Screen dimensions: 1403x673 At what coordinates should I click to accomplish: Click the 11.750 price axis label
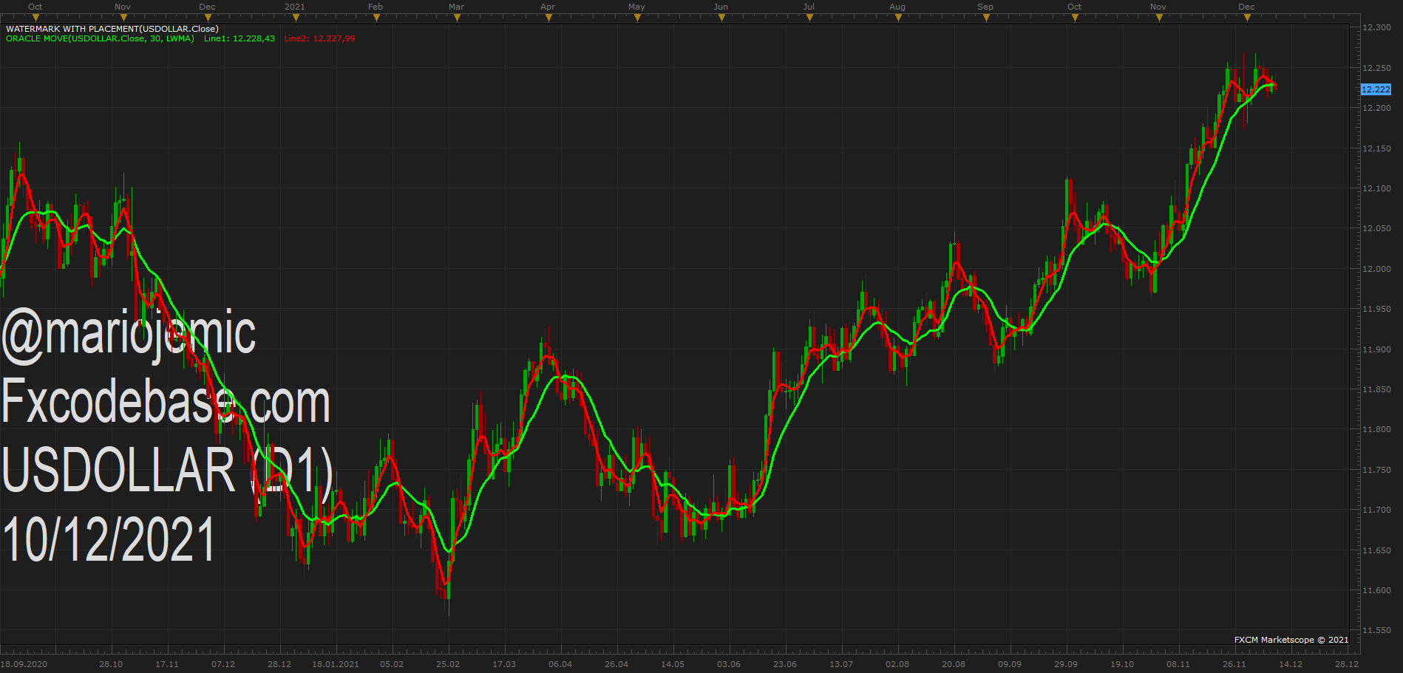click(x=1376, y=470)
